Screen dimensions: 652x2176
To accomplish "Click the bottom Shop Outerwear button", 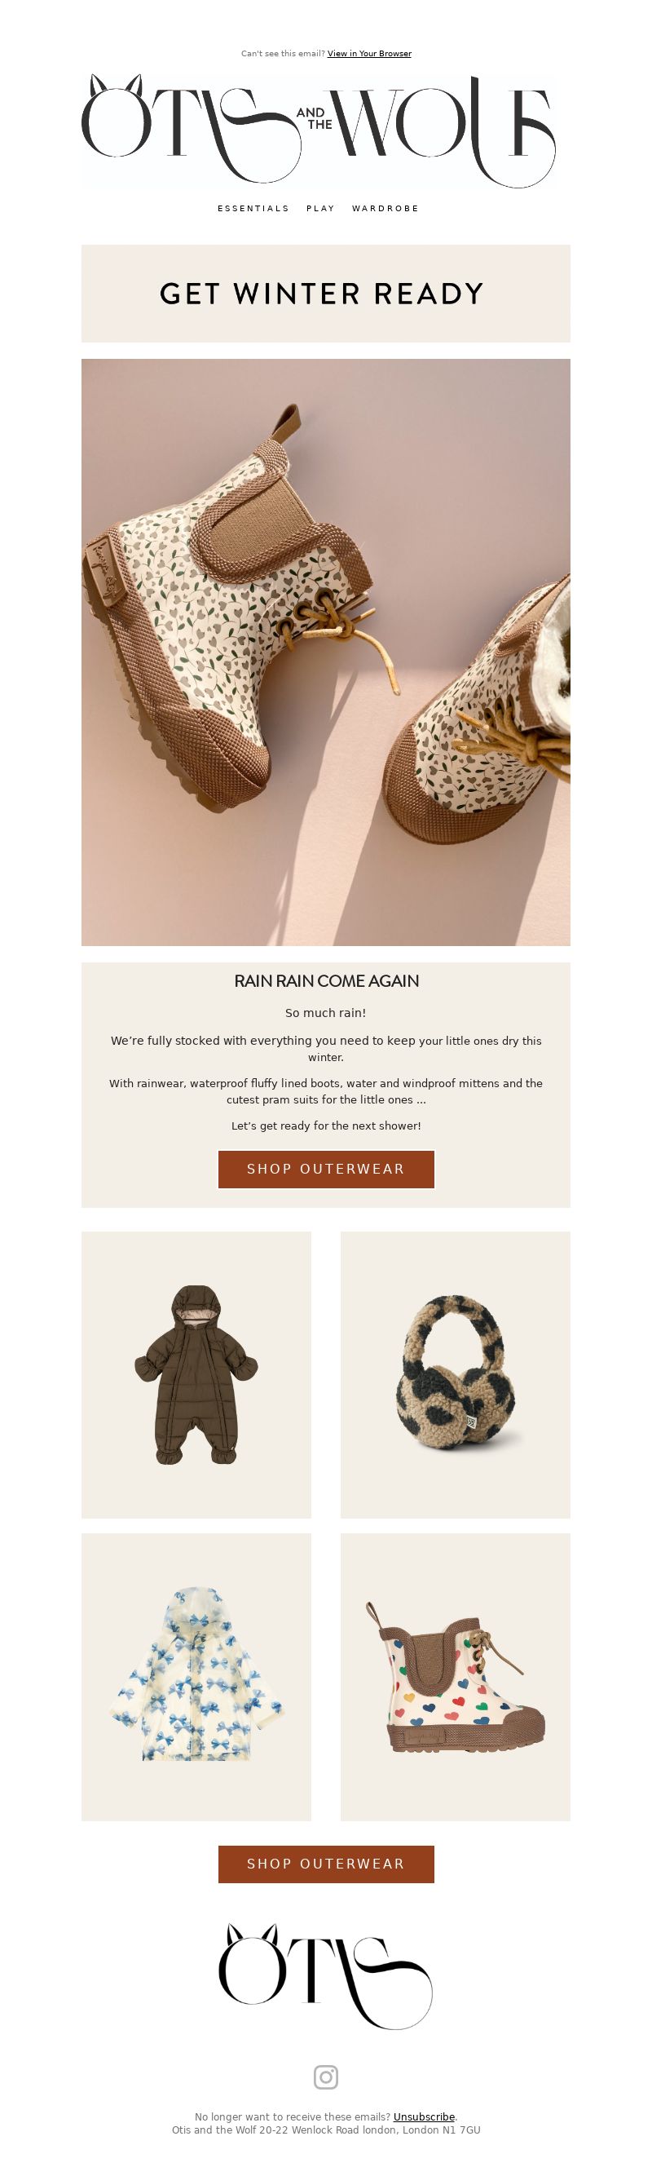I will (x=326, y=1864).
